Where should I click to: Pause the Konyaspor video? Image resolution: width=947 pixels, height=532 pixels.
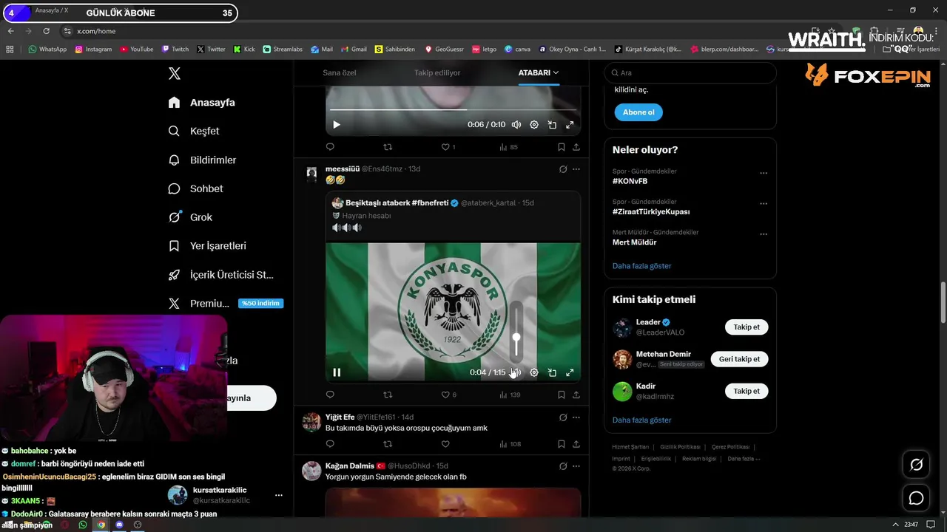pos(337,372)
